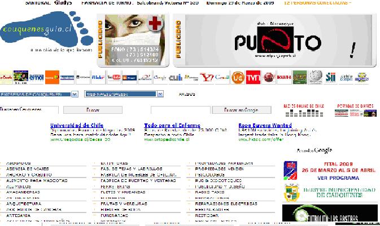Open the Futbolito Las Rastras banner

[330, 213]
